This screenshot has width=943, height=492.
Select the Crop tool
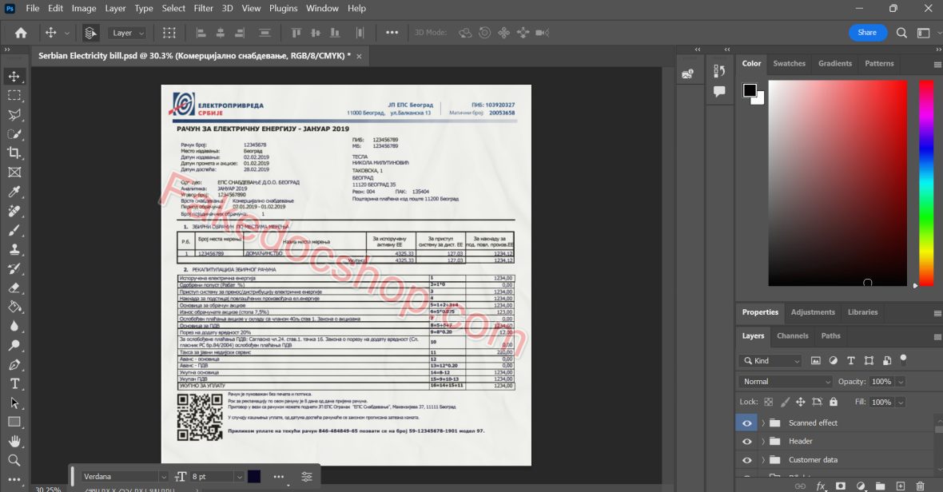(14, 153)
